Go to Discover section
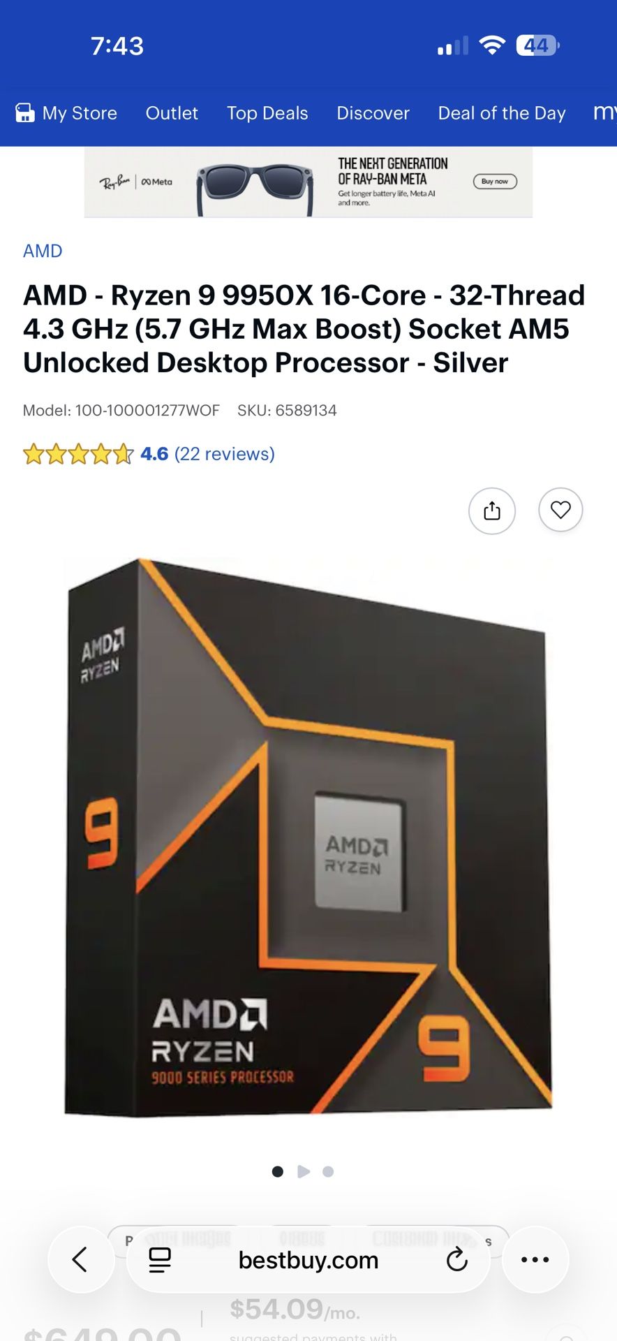Screen dimensions: 617x1341 coord(373,113)
